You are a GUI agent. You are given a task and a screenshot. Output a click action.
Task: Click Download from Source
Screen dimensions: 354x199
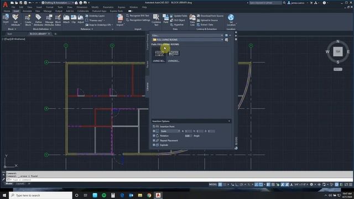point(210,16)
